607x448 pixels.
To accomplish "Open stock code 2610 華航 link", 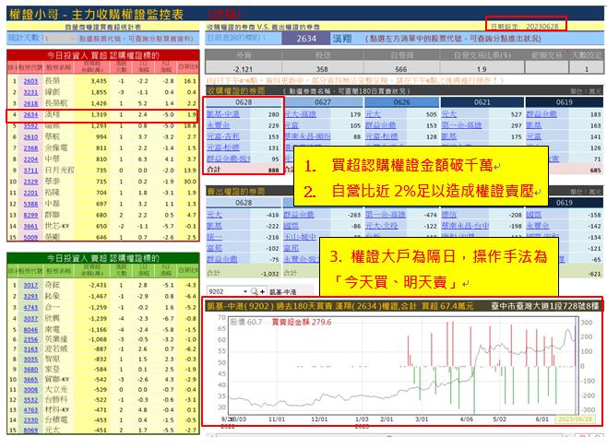I will pyautogui.click(x=30, y=136).
